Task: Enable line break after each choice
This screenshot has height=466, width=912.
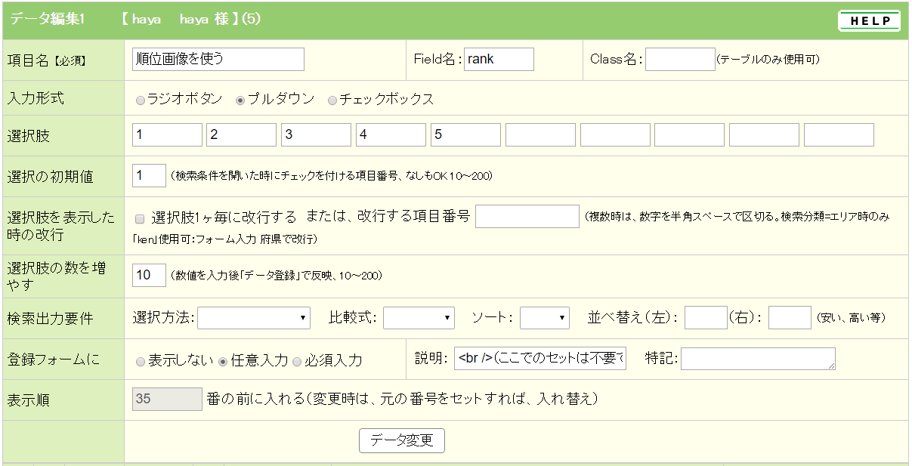Action: click(140, 219)
